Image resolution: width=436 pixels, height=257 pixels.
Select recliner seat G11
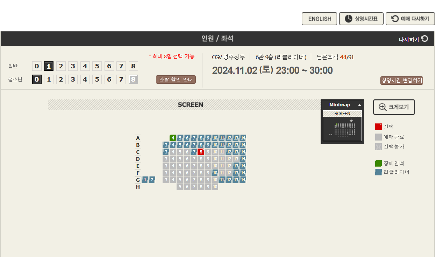(222, 180)
